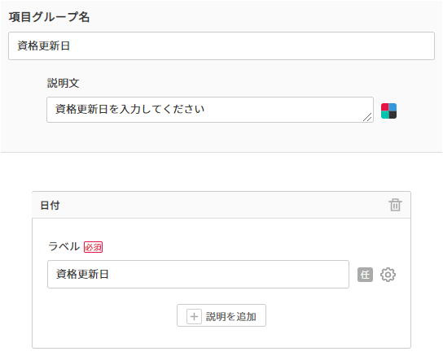The height and width of the screenshot is (360, 443).
Task: Open the gear settings for the ラベル field
Action: [388, 275]
